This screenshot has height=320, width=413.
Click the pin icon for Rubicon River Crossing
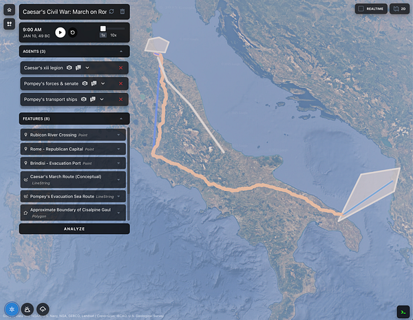(x=26, y=135)
